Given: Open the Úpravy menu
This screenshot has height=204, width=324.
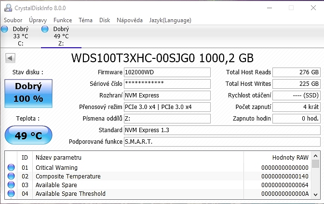Looking at the screenshot, I should click(x=38, y=20).
